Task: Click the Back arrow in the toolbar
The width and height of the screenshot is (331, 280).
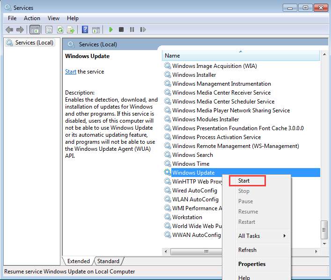Action: [9, 29]
